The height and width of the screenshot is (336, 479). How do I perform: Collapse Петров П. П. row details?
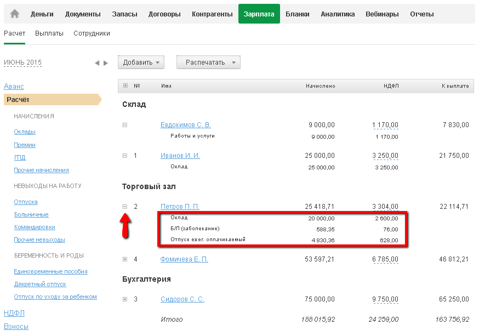pos(125,207)
